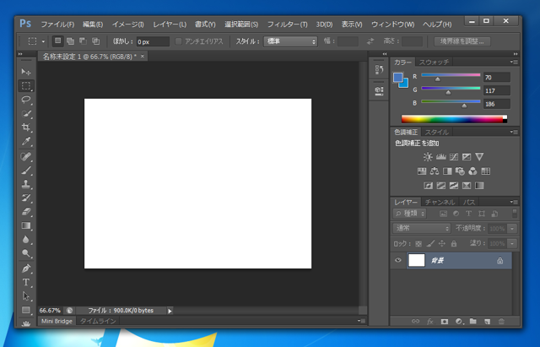This screenshot has height=347, width=540.
Task: Select the Eraser tool
Action: point(26,212)
